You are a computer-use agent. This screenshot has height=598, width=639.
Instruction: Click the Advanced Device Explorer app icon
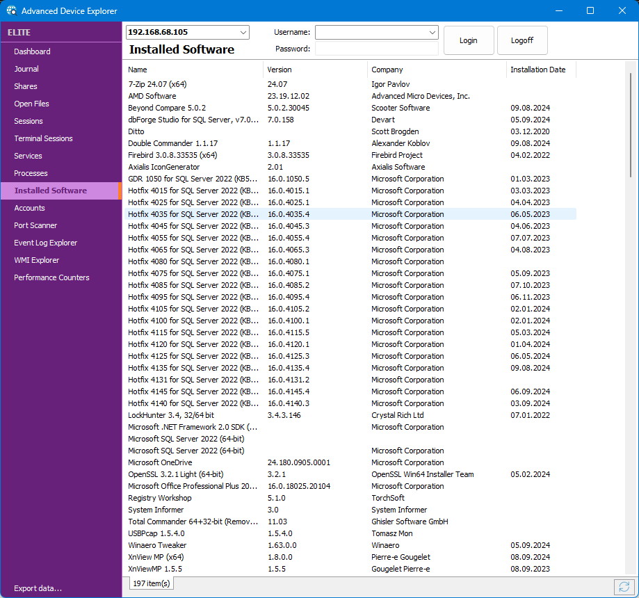[11, 10]
